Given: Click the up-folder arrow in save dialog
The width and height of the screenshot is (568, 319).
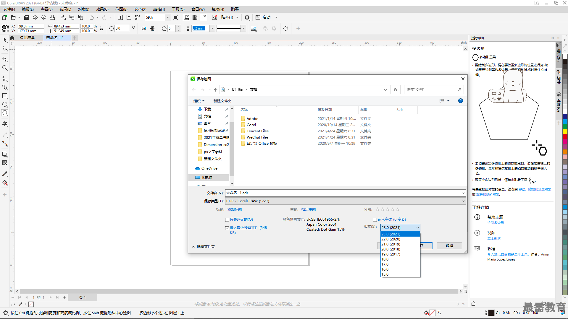Looking at the screenshot, I should (x=216, y=89).
